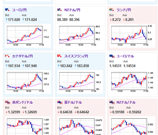Open the NZドル/円 pair link
Image resolution: width=158 pixels, height=135 pixels.
(x=72, y=10)
